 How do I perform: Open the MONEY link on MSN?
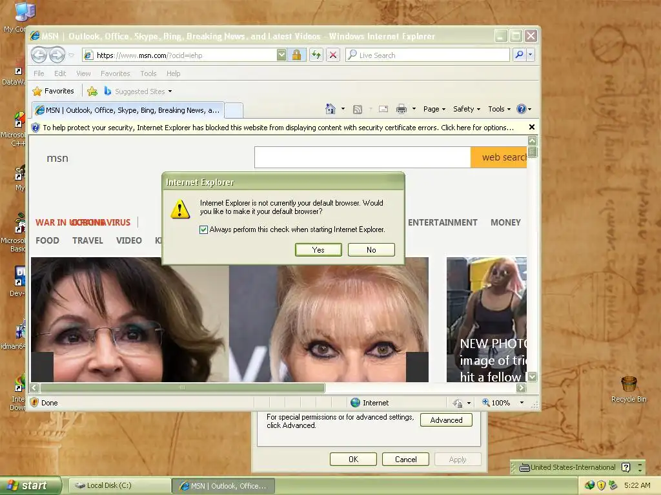tap(505, 222)
